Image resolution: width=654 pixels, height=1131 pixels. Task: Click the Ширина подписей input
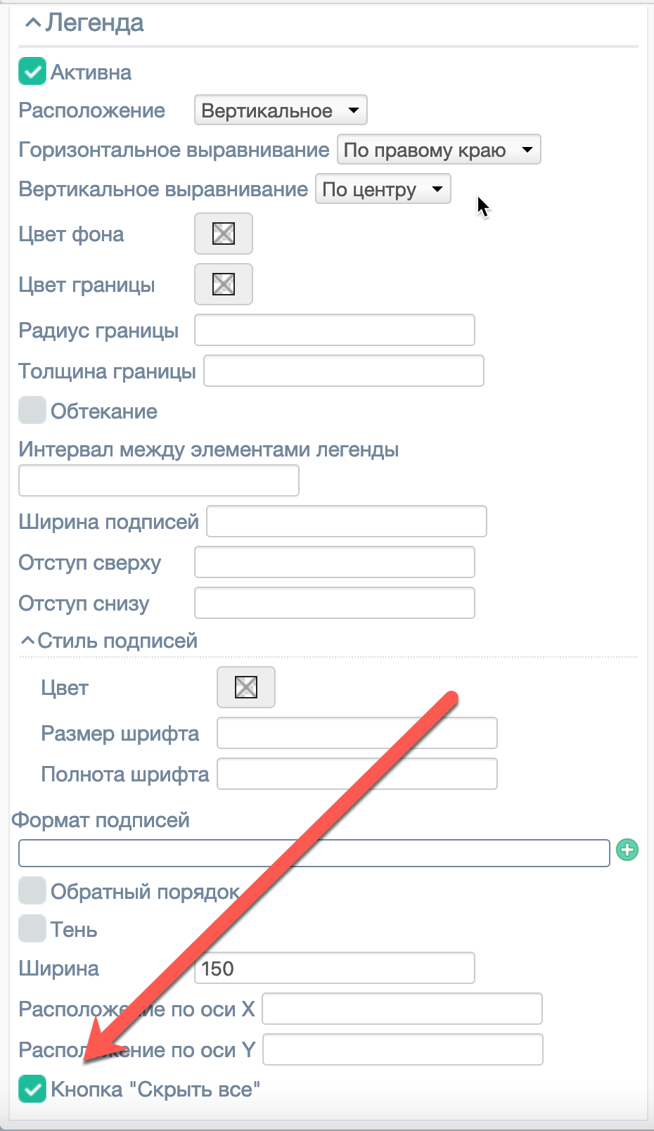[347, 521]
